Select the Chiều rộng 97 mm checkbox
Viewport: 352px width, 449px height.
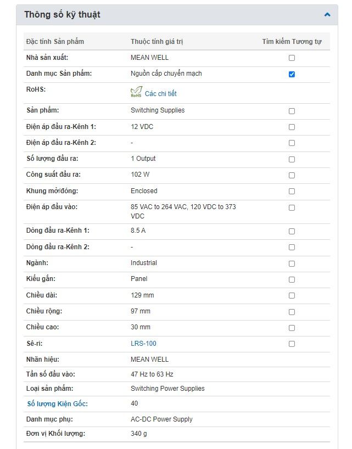[x=292, y=312]
